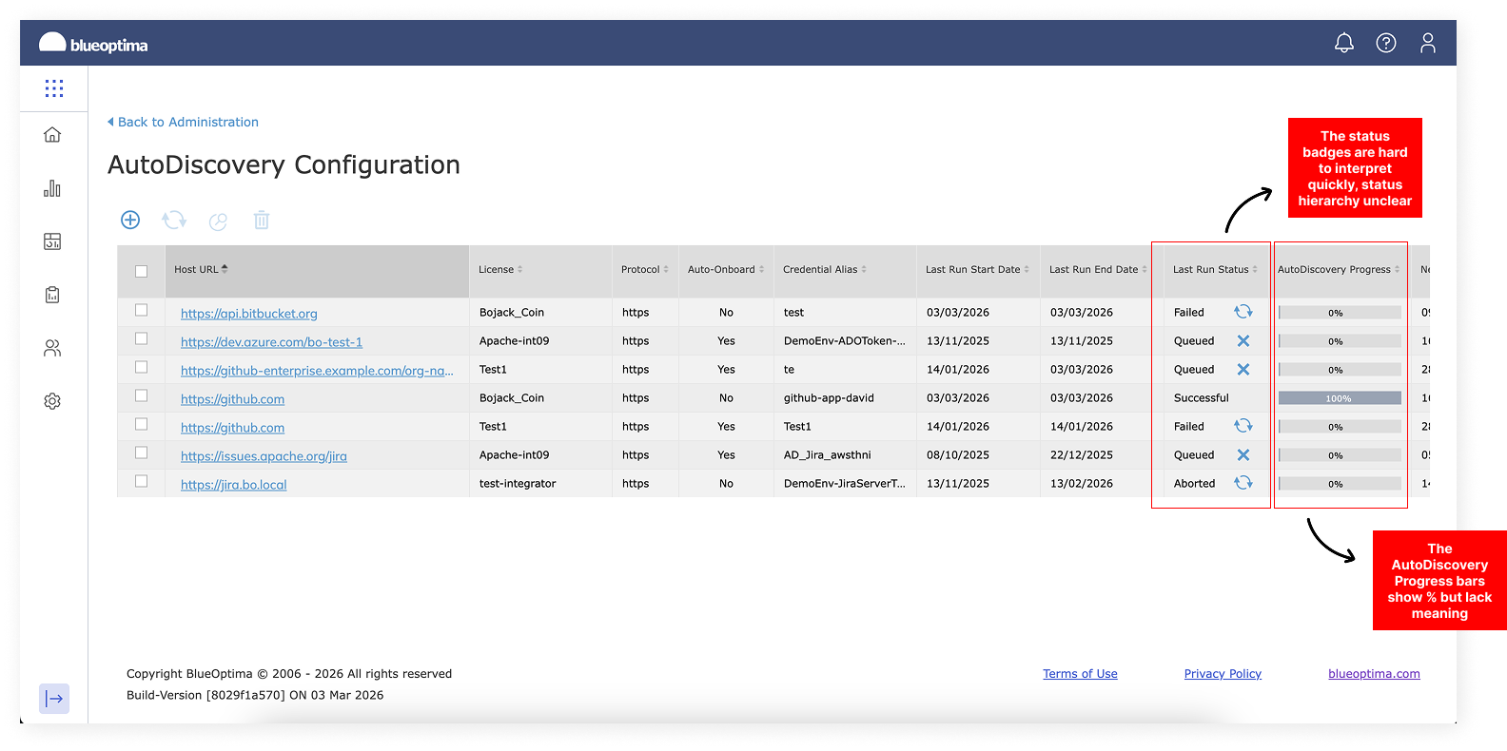Open the https://jira.bo.local host link

pos(233,485)
